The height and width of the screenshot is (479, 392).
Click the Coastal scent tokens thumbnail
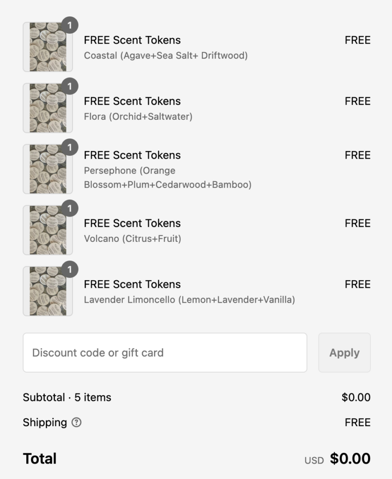[47, 47]
